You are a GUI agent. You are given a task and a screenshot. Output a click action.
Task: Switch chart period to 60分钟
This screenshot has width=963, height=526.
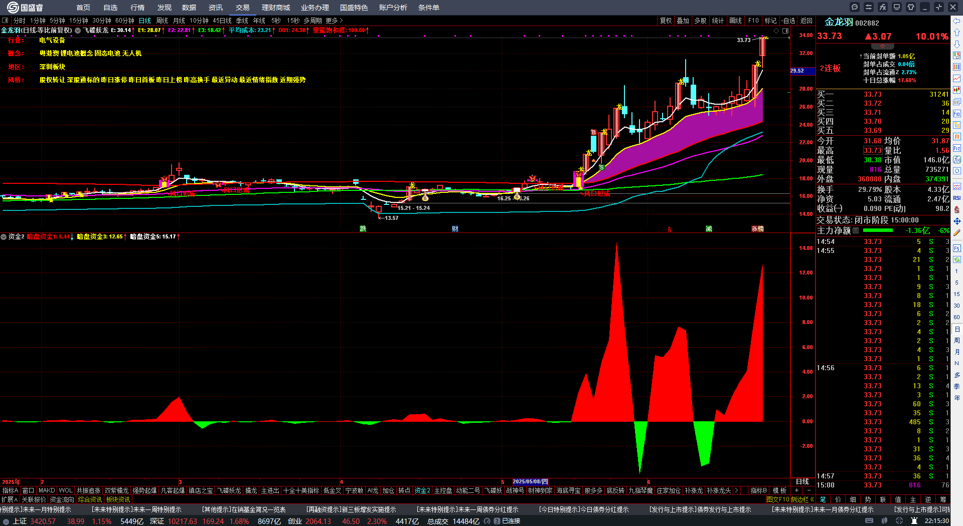point(125,21)
